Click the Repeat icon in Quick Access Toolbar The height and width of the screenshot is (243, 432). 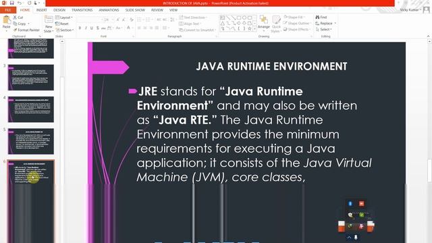(29, 3)
